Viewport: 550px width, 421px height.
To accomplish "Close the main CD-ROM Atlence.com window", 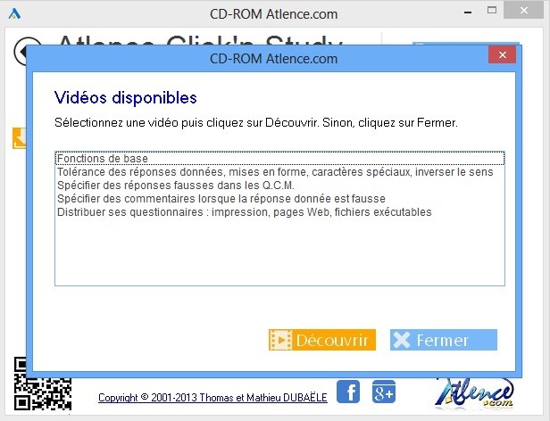I will pos(523,10).
